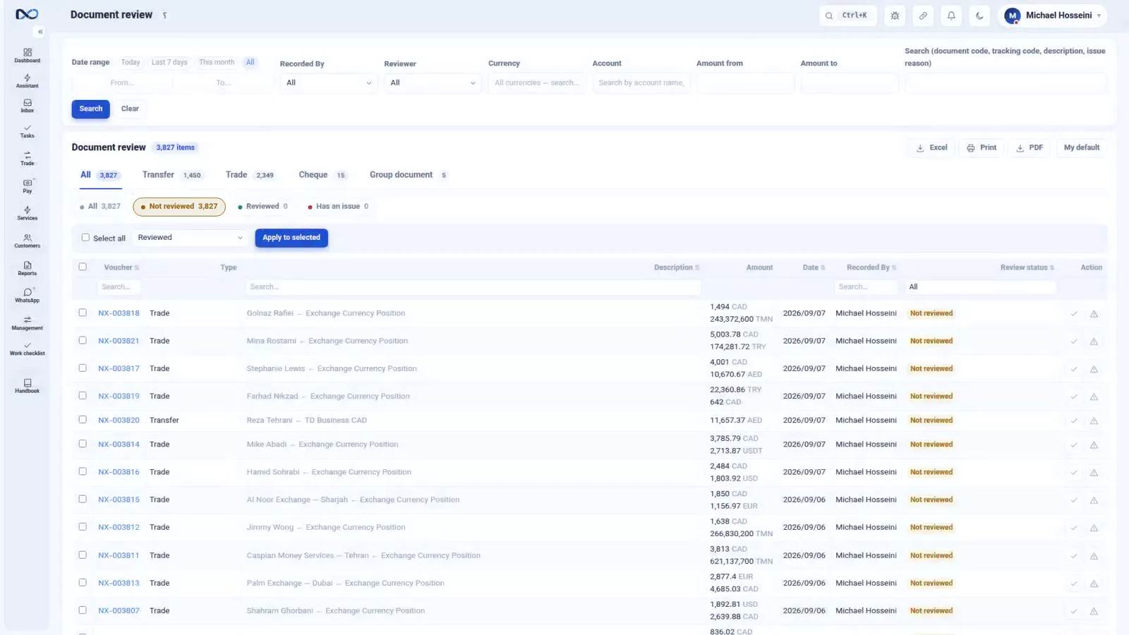Mark NX-003818 as reviewed with its checkmark icon
Screen dimensions: 1129x635
coord(1074,314)
